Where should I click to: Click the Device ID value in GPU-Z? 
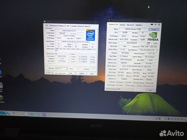pos(149,47)
